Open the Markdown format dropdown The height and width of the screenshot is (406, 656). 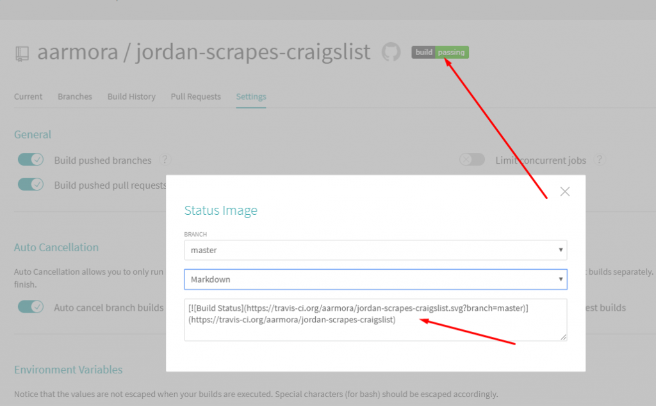375,279
